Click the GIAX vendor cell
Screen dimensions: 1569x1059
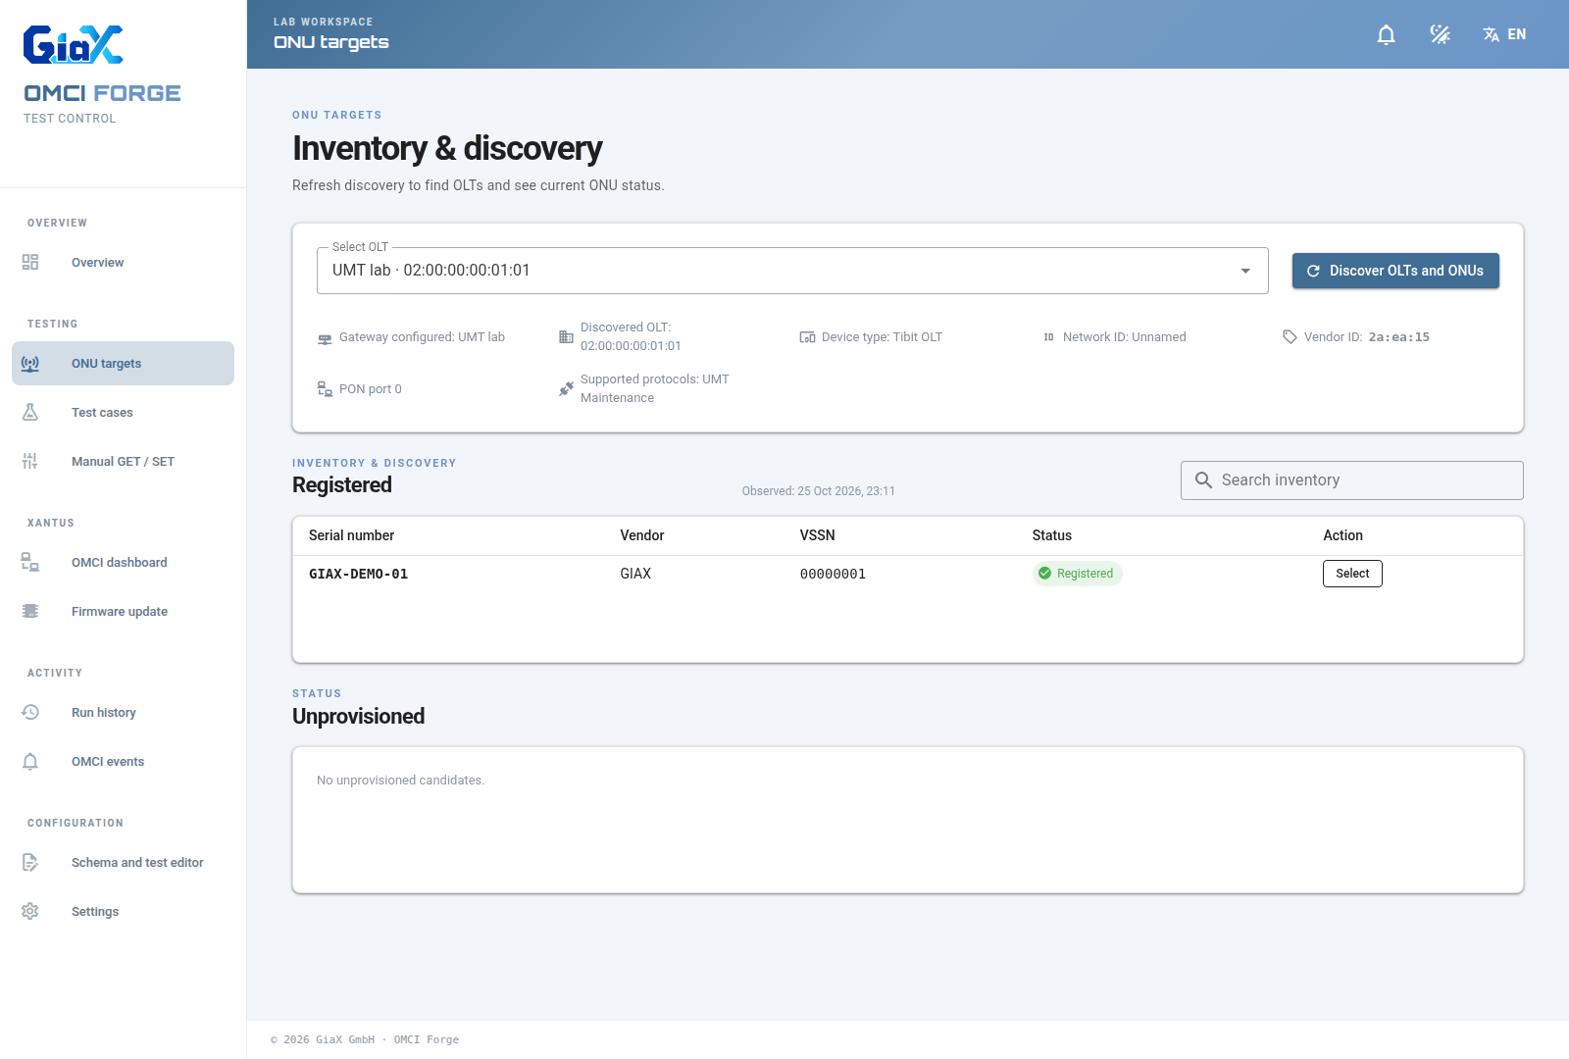635,574
